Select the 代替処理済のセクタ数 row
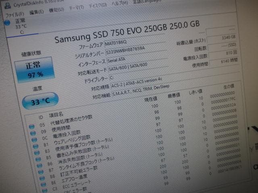The image size is (258, 193). coord(133,110)
